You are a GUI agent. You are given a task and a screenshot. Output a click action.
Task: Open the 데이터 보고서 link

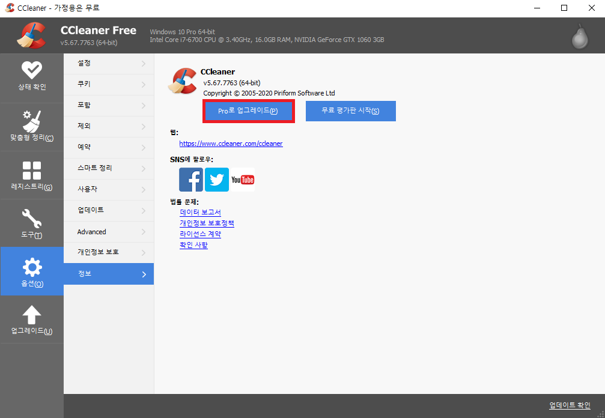200,213
